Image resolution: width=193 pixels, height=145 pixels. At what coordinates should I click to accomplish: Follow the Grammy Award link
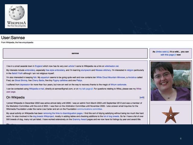point(80,119)
